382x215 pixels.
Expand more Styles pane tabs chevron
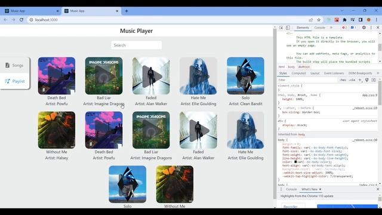[378, 73]
